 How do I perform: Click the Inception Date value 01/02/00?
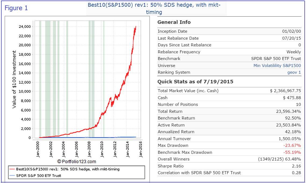(292, 31)
